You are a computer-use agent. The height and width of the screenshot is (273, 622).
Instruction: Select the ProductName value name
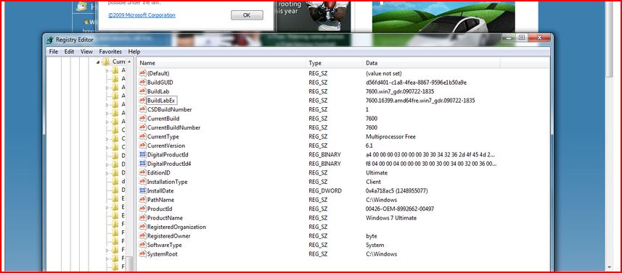[165, 218]
